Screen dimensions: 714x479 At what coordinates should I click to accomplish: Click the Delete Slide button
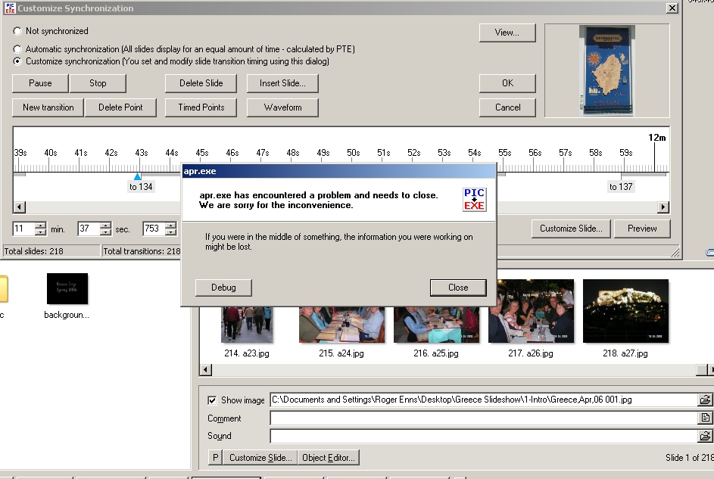(201, 83)
